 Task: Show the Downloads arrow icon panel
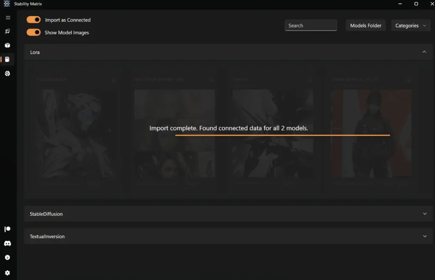(8, 257)
